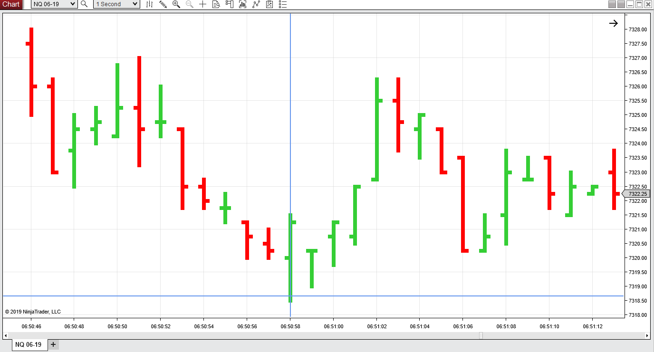Click the 06:51:06 time axis label

pos(463,326)
